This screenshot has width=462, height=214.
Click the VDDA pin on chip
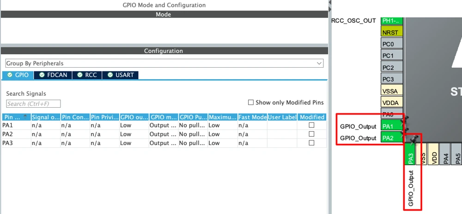click(x=392, y=103)
